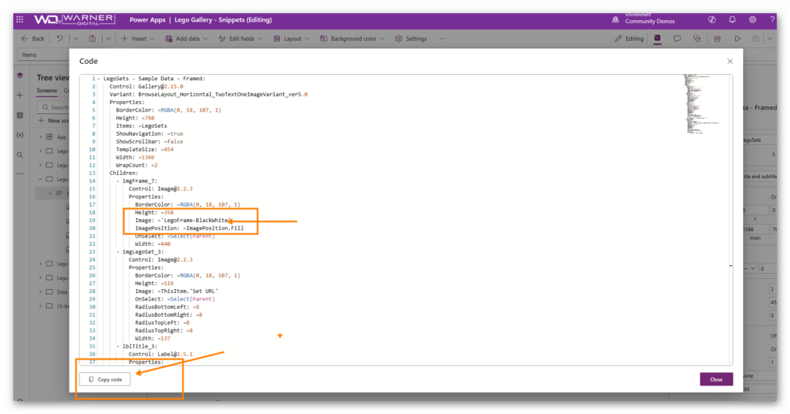Open the App checker stethoscope icon
790x414 pixels.
tap(697, 39)
